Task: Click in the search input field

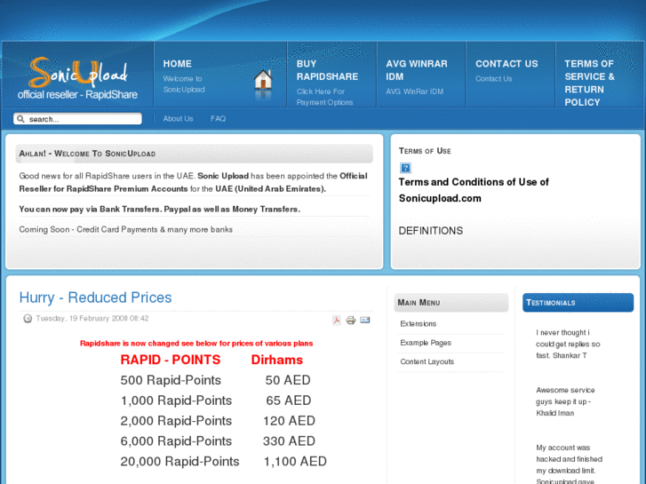Action: coord(77,119)
